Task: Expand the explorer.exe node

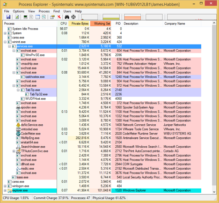Action: coord(5,190)
